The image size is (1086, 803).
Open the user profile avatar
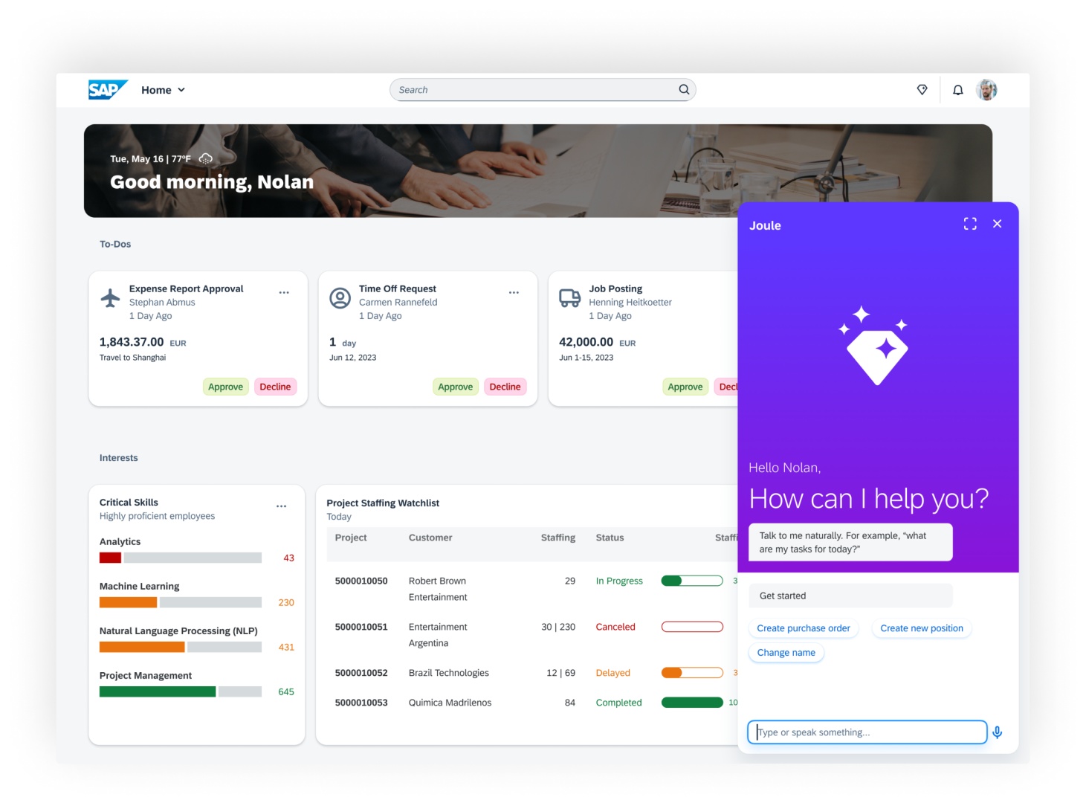click(x=986, y=90)
